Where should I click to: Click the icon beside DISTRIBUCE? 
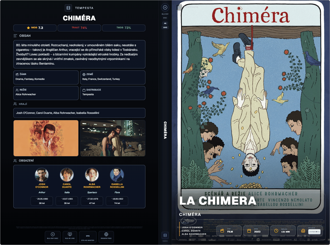[84, 90]
